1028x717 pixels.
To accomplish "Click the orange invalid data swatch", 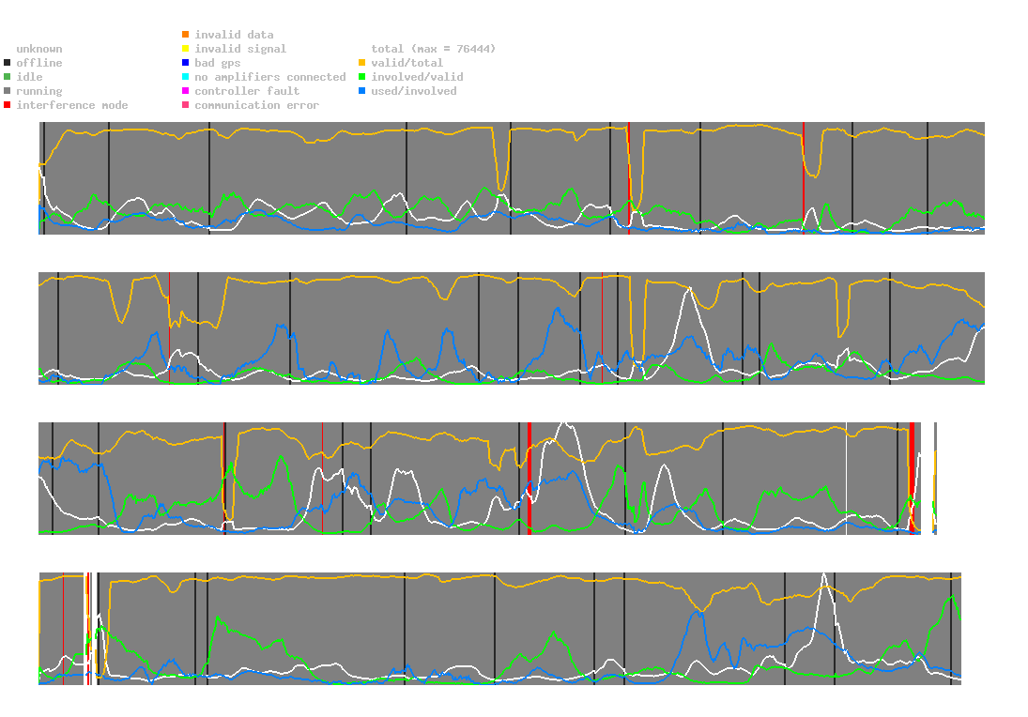I will click(x=186, y=34).
